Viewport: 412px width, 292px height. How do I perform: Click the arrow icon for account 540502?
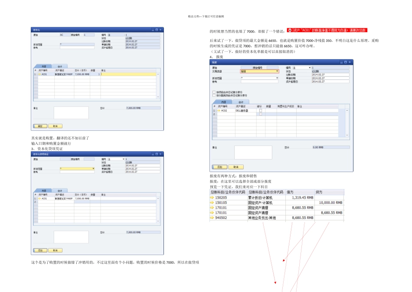212,218
